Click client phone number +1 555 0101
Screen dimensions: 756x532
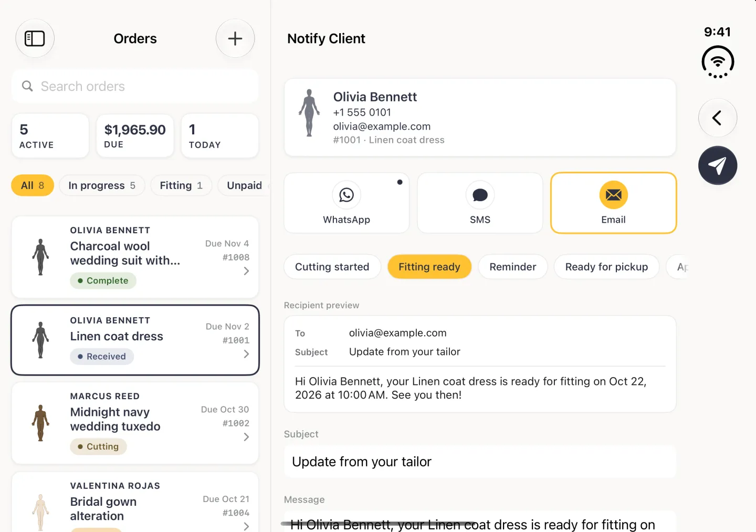pyautogui.click(x=362, y=112)
